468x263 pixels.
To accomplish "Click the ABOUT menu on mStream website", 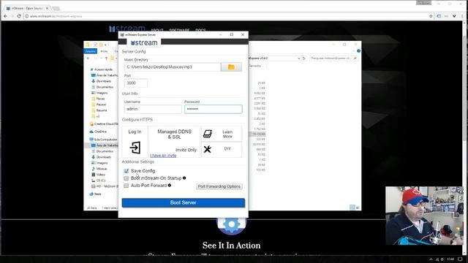I will [x=157, y=31].
